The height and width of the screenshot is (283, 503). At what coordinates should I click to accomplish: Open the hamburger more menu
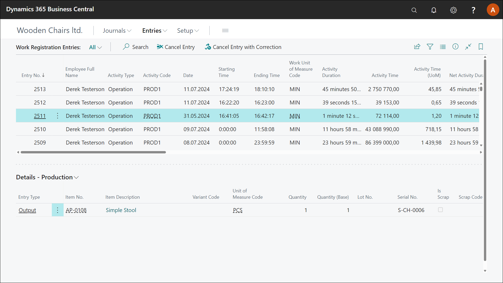point(225,31)
